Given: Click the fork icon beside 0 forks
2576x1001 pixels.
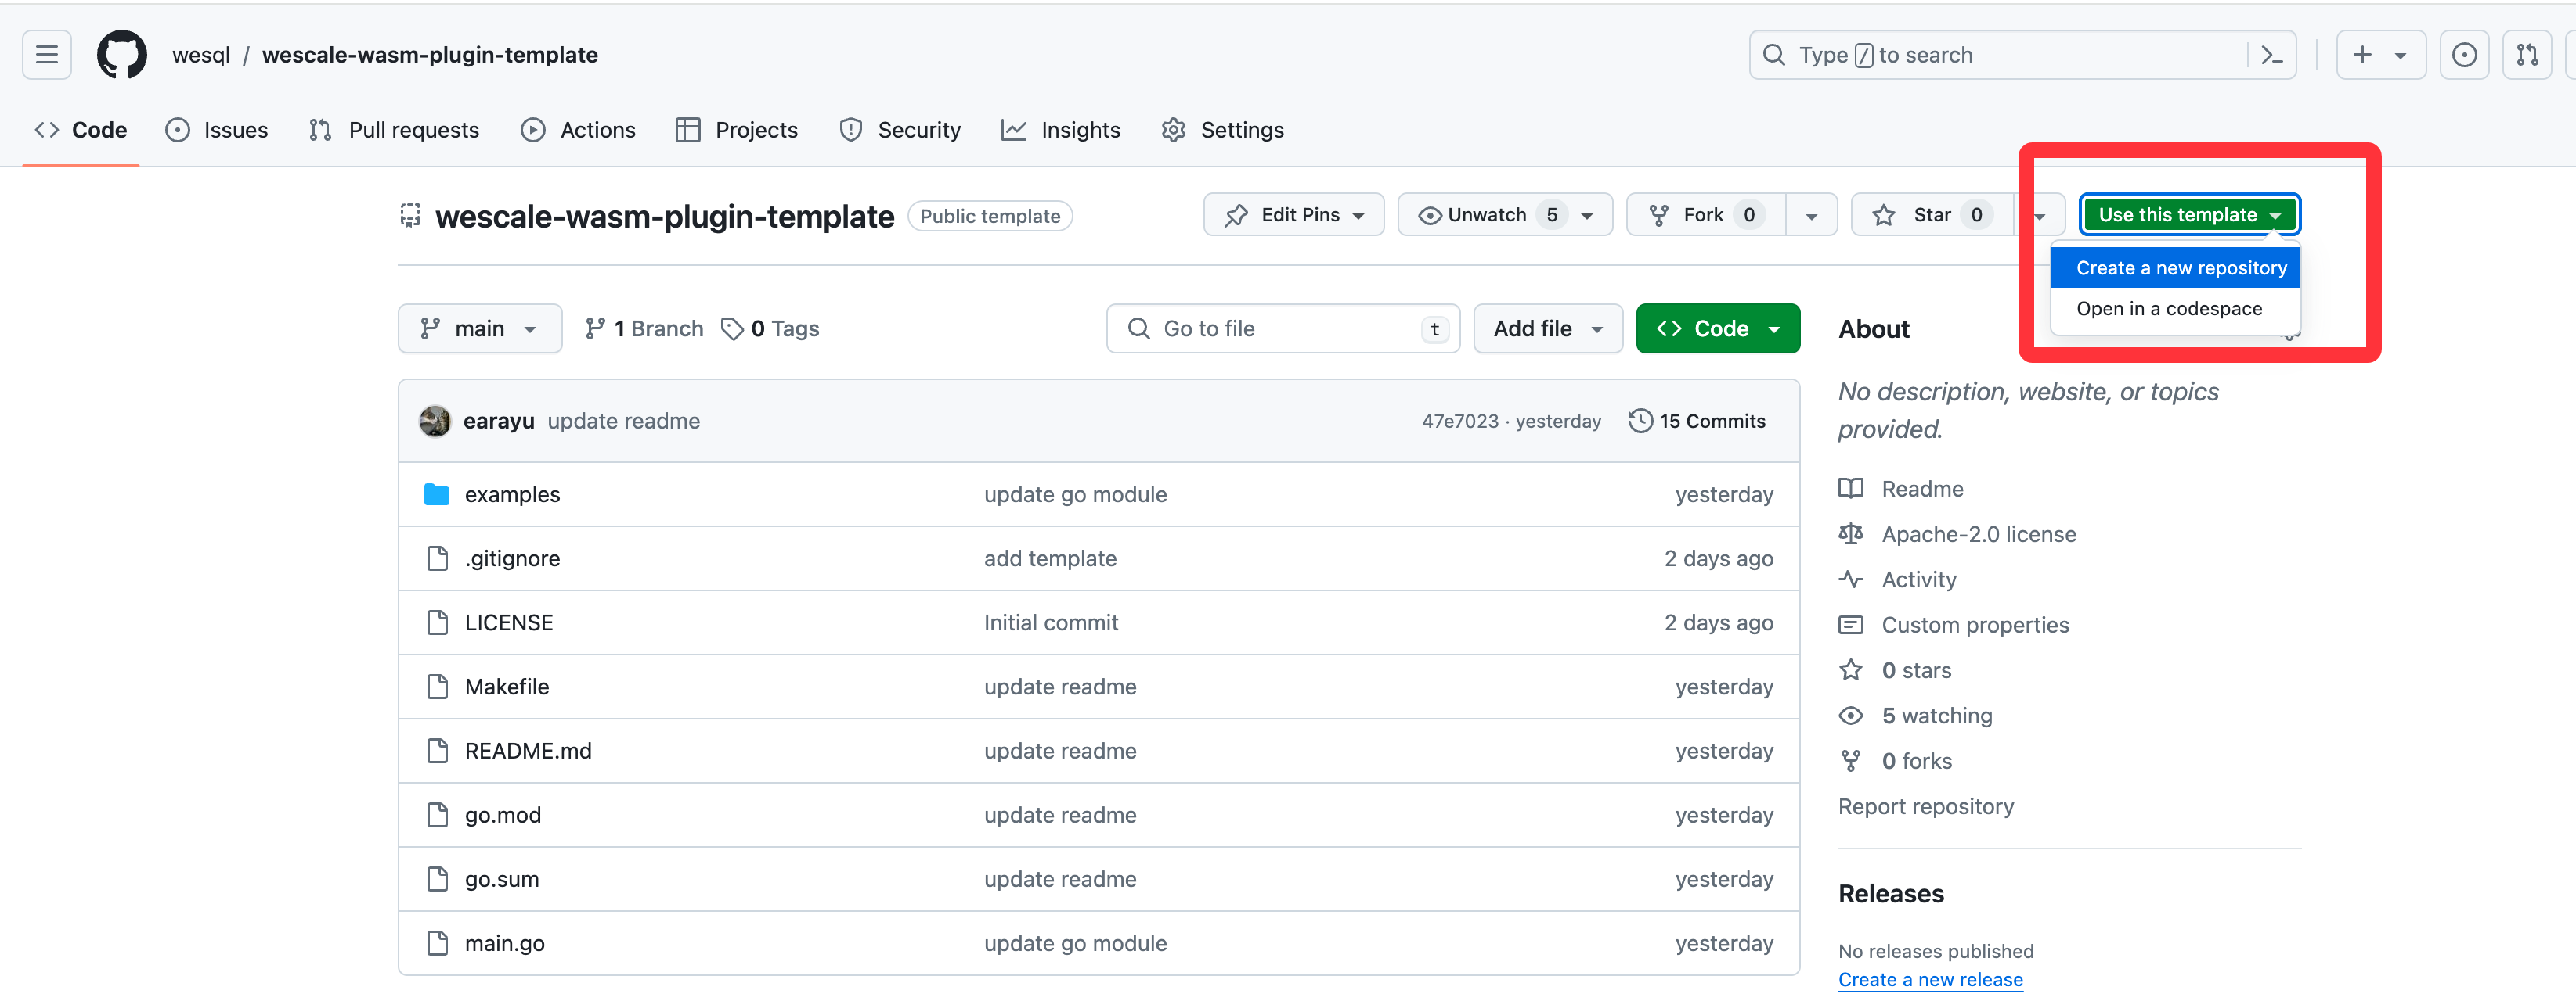Looking at the screenshot, I should coord(1851,761).
